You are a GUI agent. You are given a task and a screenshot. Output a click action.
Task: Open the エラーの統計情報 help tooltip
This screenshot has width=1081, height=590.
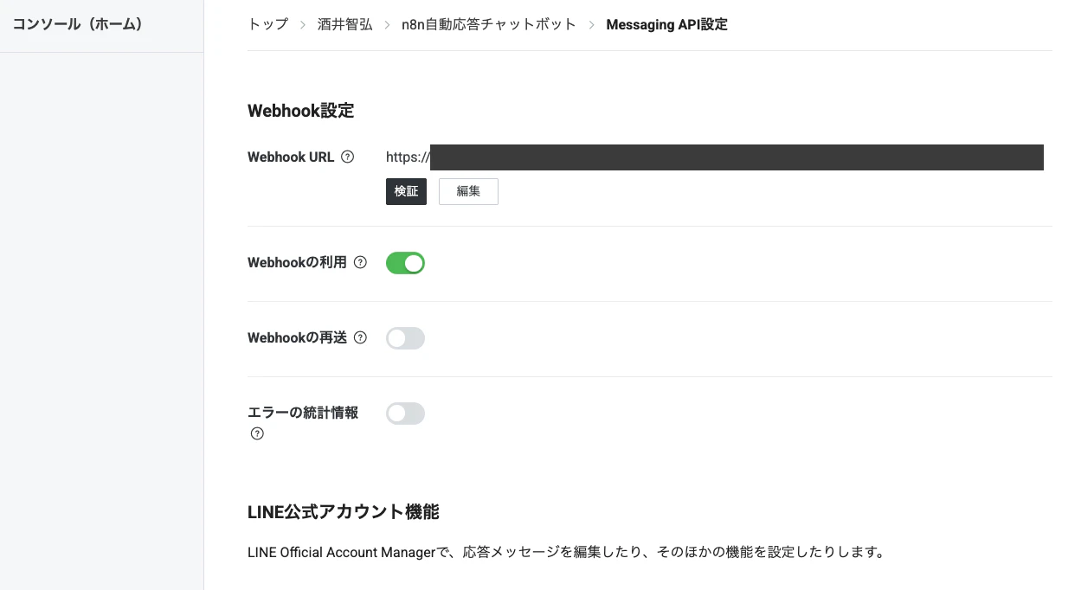pyautogui.click(x=257, y=433)
